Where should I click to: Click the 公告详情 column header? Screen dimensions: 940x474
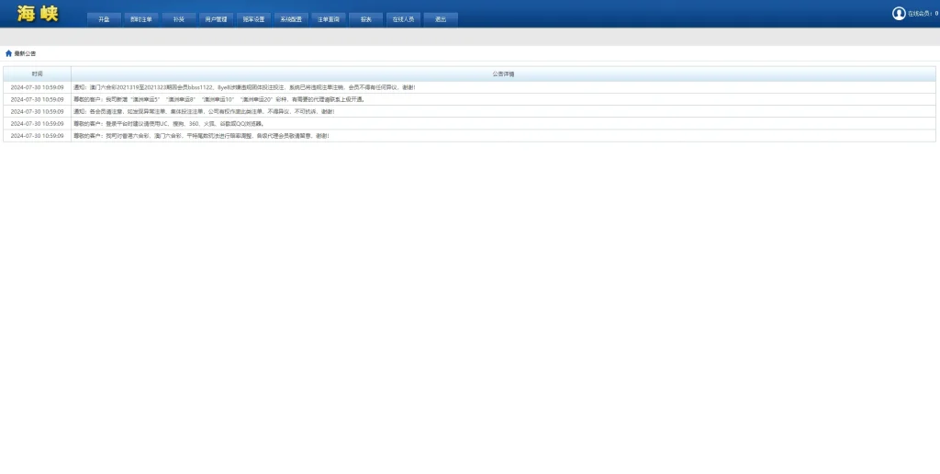point(503,73)
